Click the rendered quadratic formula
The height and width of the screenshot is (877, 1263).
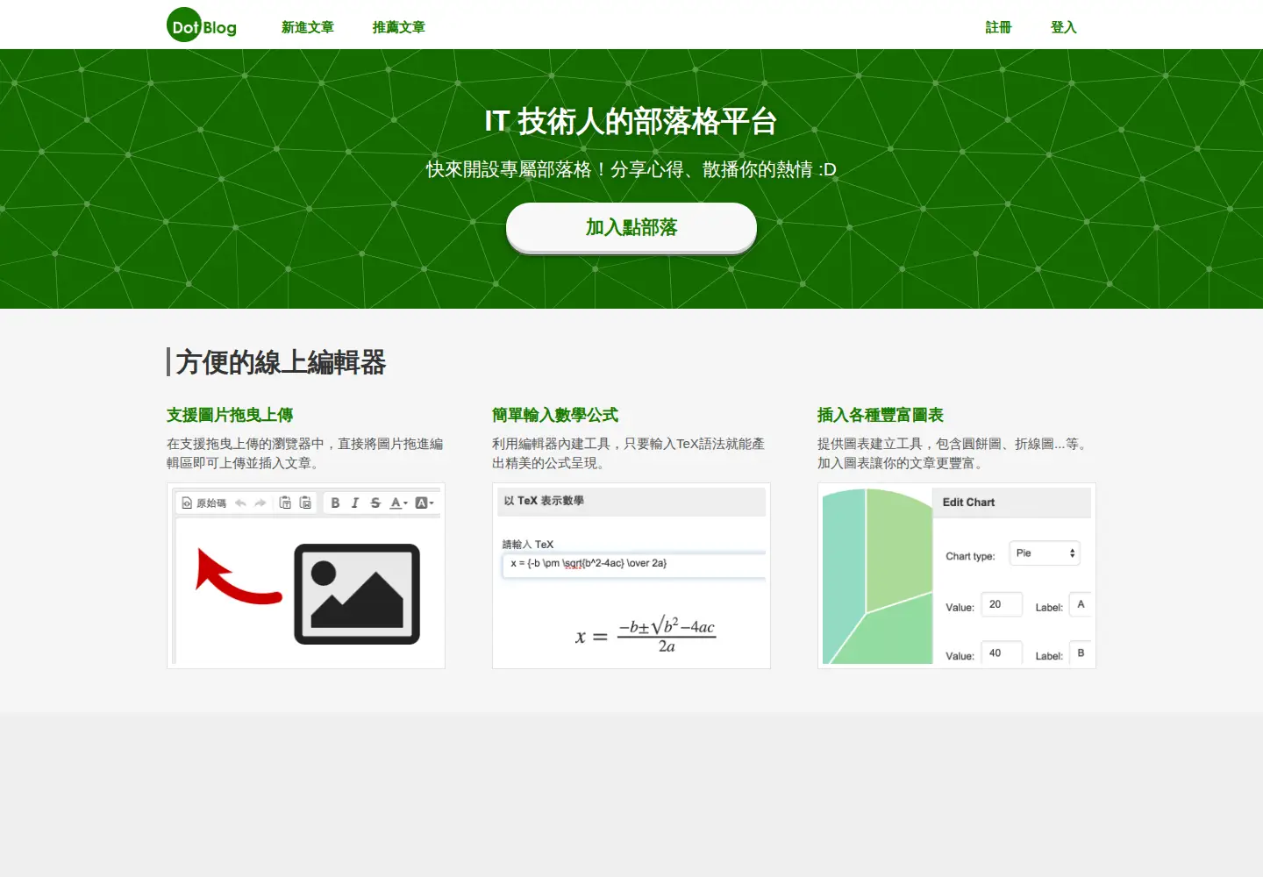(646, 634)
